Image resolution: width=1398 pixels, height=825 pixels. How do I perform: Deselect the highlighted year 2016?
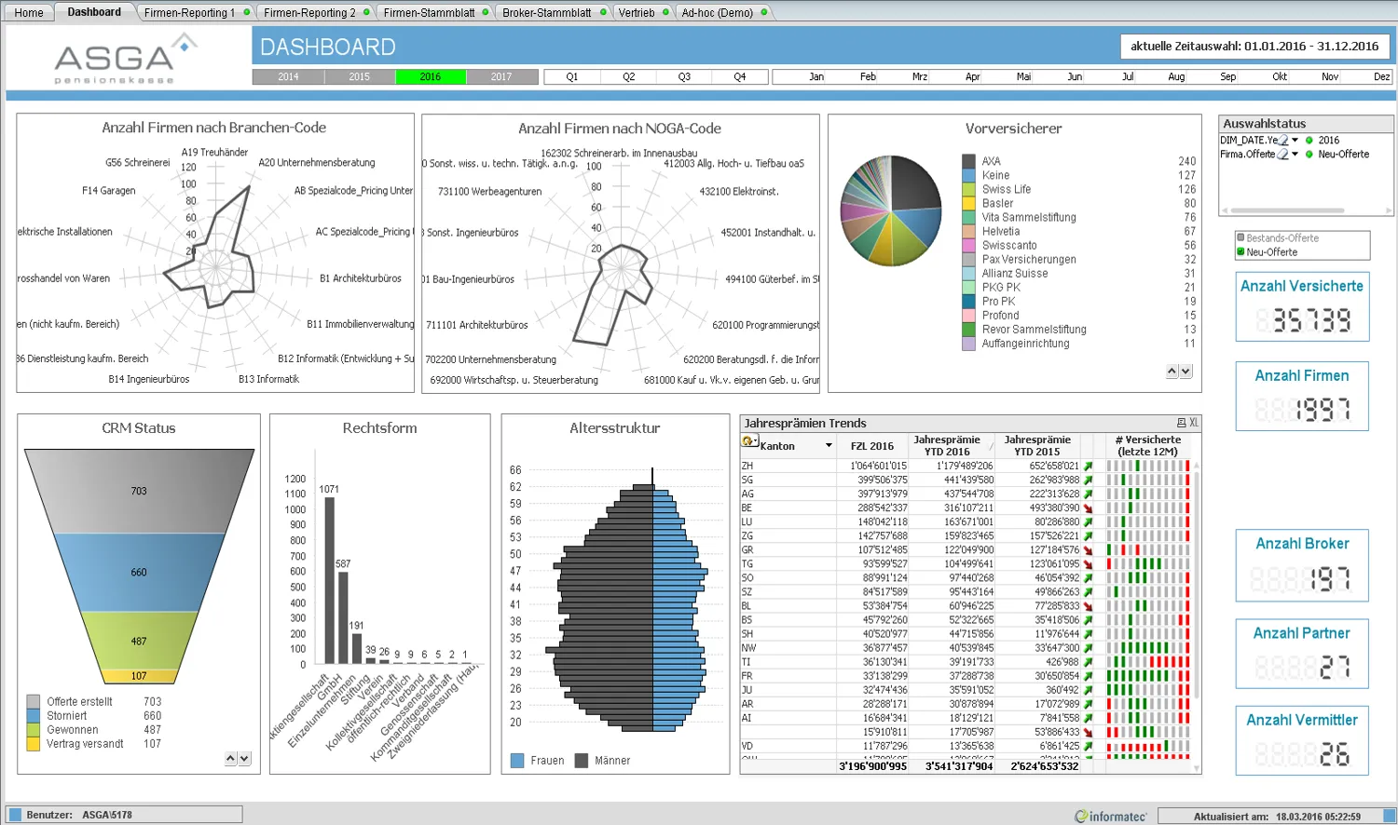(x=431, y=77)
